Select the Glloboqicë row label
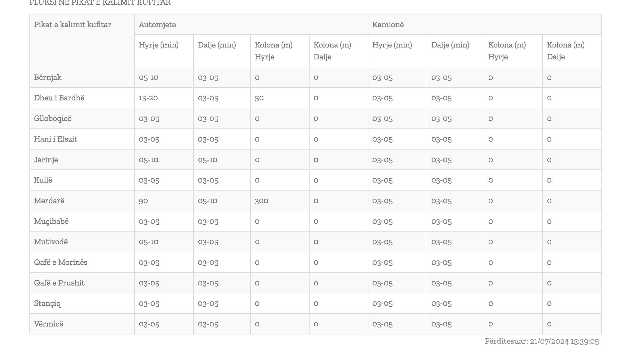The image size is (630, 345). (x=53, y=119)
